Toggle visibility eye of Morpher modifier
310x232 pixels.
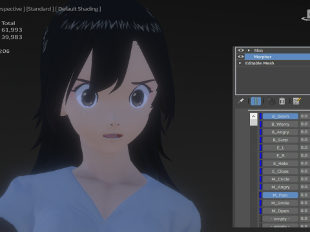(x=241, y=57)
